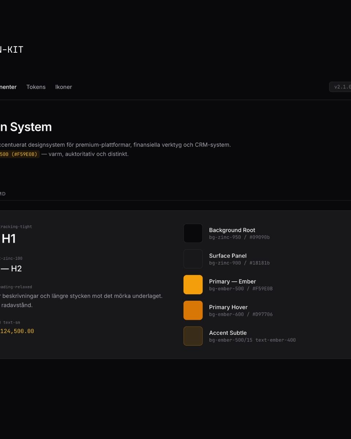Click 'bg-ember-500/15 text-ember-400' token text
This screenshot has height=439, width=351.
pos(252,340)
